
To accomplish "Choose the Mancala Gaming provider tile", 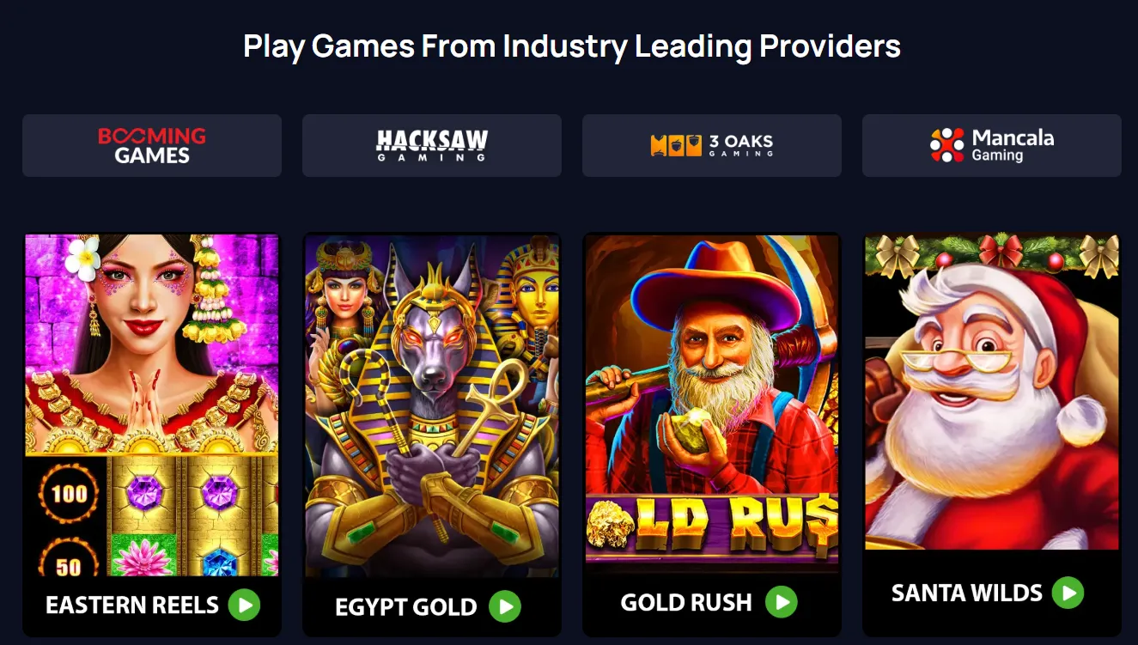I will point(992,146).
